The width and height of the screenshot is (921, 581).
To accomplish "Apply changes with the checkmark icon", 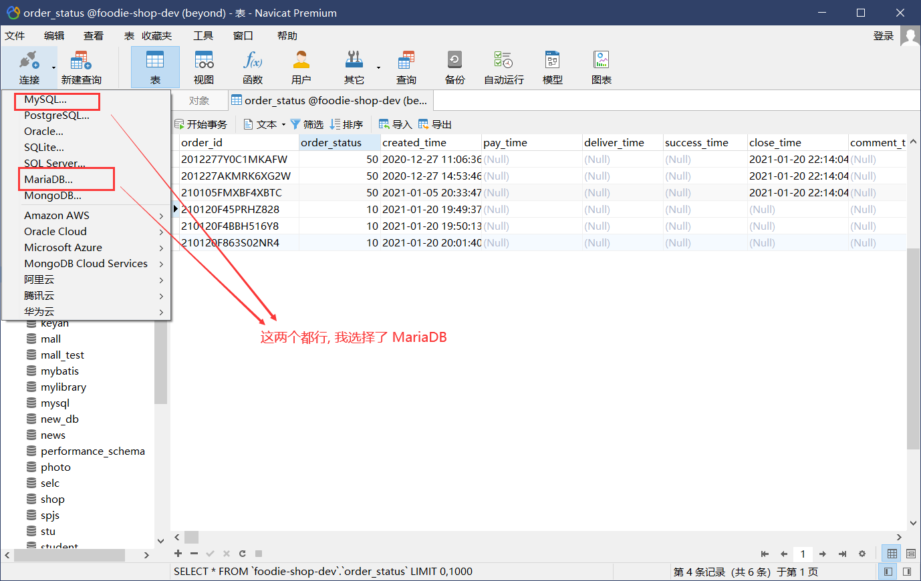I will click(x=210, y=554).
